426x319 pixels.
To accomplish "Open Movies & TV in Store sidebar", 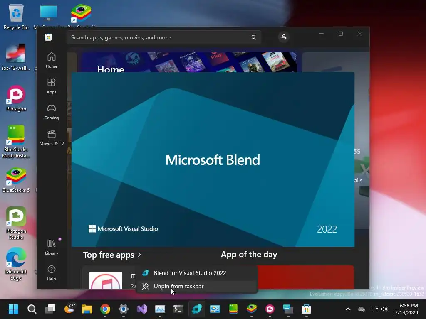I will tap(51, 137).
